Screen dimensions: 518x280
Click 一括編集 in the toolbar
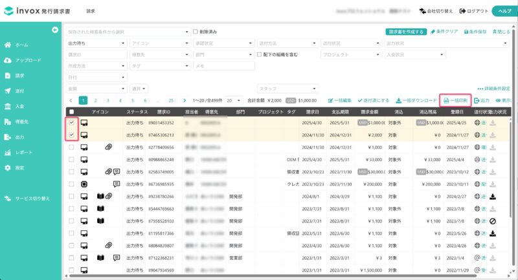coord(339,101)
